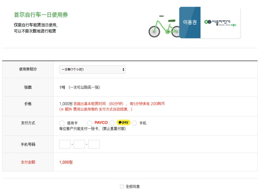Focus the middle phone number field
This screenshot has height=192, width=260.
coord(79,144)
